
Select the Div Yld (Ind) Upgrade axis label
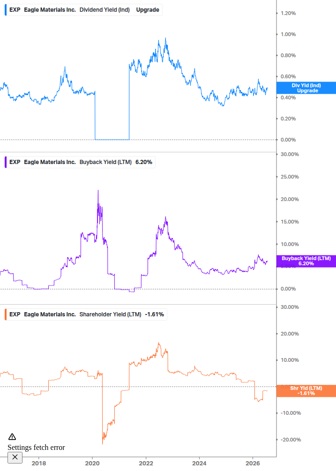(x=306, y=88)
